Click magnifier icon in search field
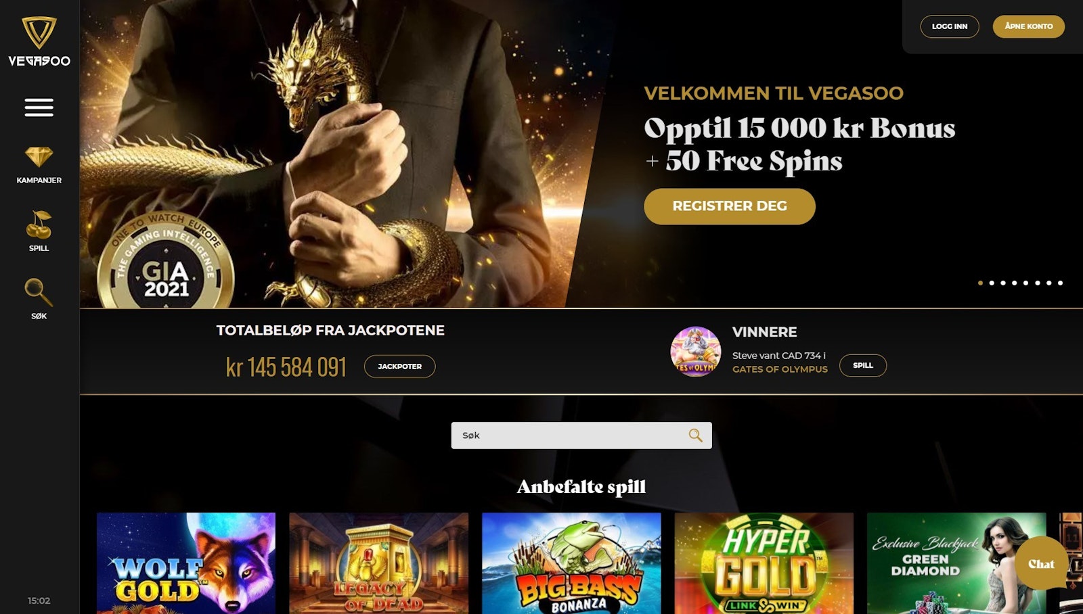 click(x=695, y=435)
